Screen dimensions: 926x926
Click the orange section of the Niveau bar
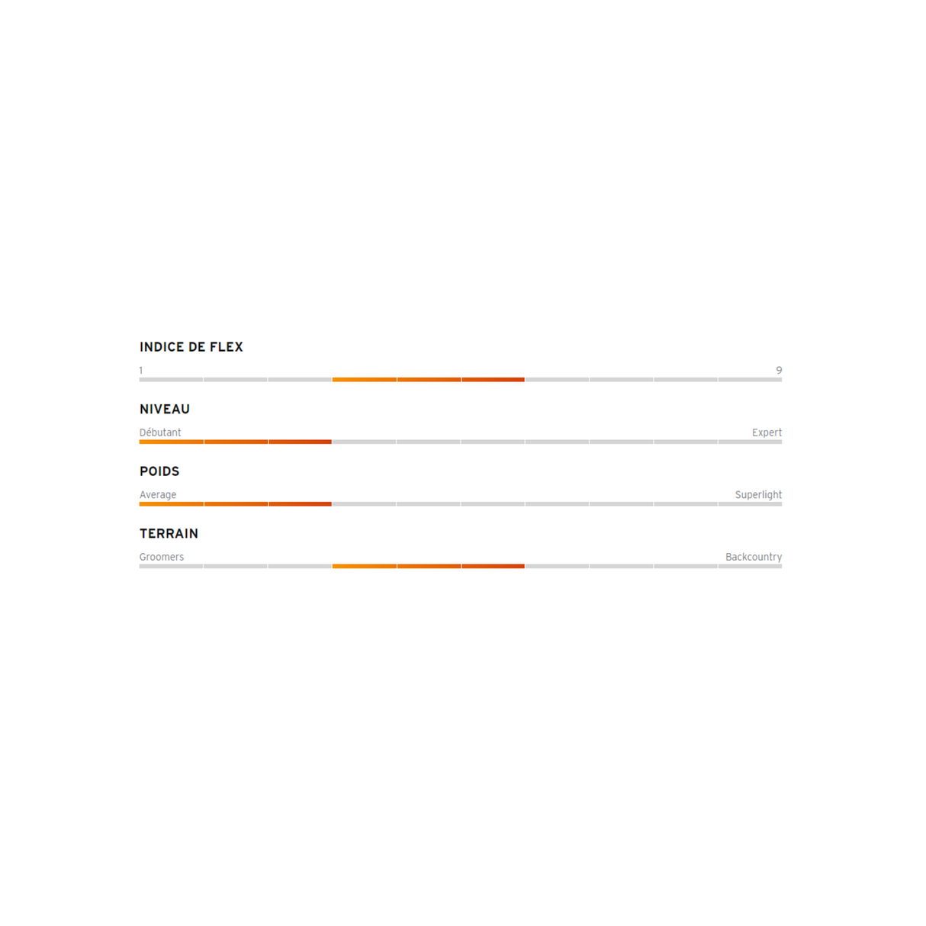[236, 442]
